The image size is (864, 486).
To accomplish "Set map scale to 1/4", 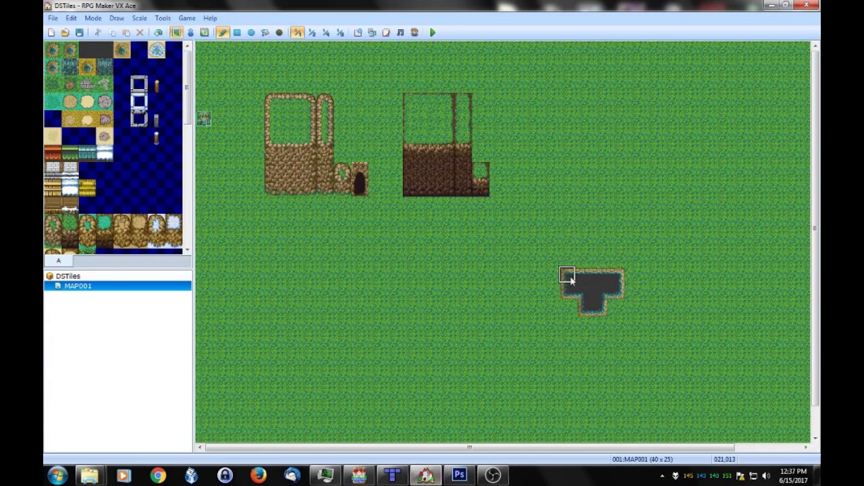I will 326,32.
